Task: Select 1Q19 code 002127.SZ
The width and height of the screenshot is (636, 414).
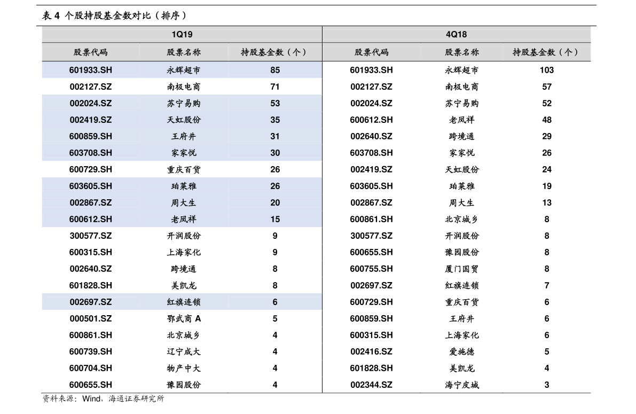Action: click(x=90, y=87)
